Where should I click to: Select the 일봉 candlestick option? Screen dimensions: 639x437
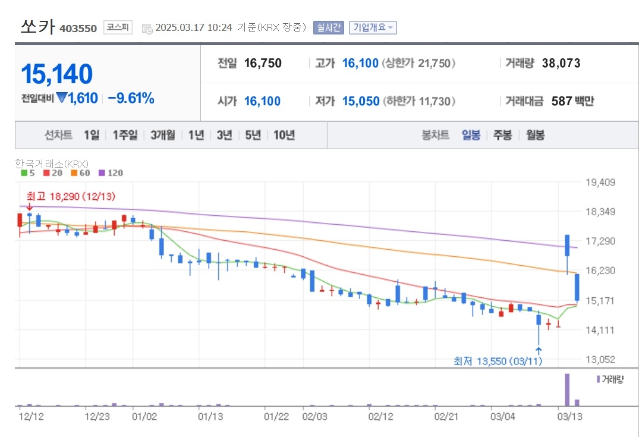coord(471,135)
